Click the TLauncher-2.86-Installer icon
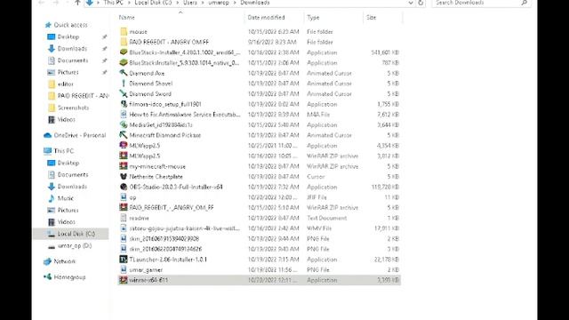Image resolution: width=569 pixels, height=320 pixels. tap(124, 260)
